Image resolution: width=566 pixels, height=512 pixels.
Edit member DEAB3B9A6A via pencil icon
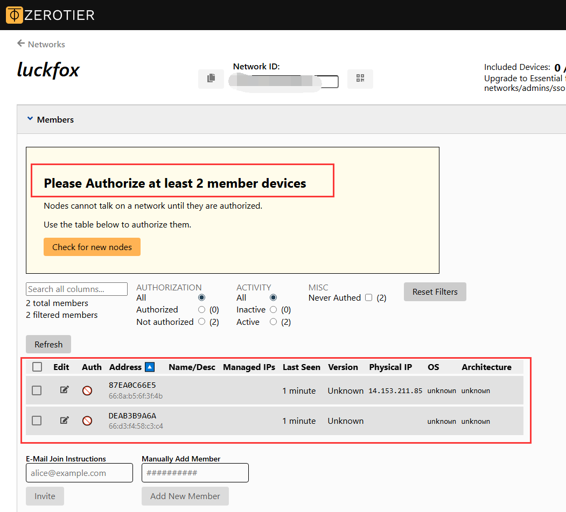64,420
